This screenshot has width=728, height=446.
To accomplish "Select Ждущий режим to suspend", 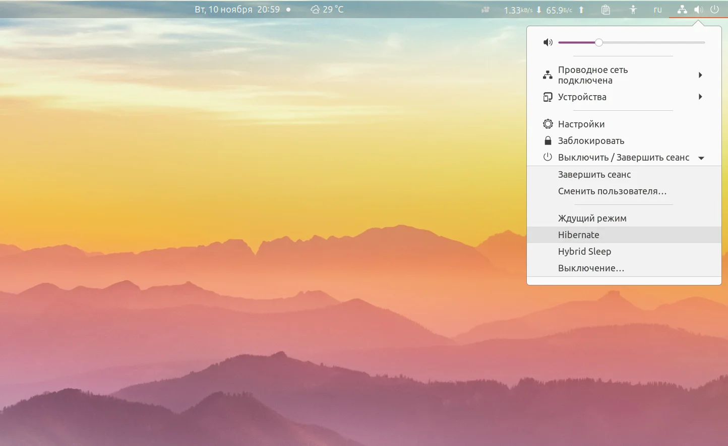I will [592, 218].
